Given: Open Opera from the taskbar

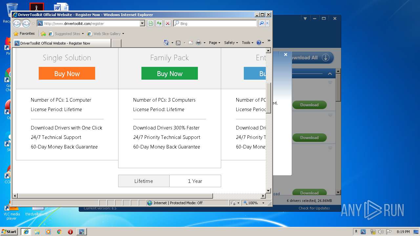Looking at the screenshot, I should pyautogui.click(x=70, y=231).
